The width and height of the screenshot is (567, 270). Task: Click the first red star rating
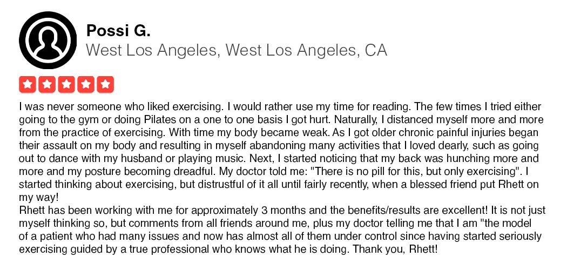[28, 85]
